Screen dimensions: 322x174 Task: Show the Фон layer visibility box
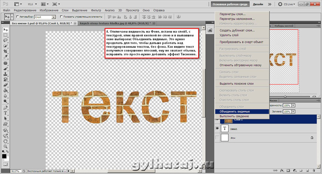click(217, 138)
